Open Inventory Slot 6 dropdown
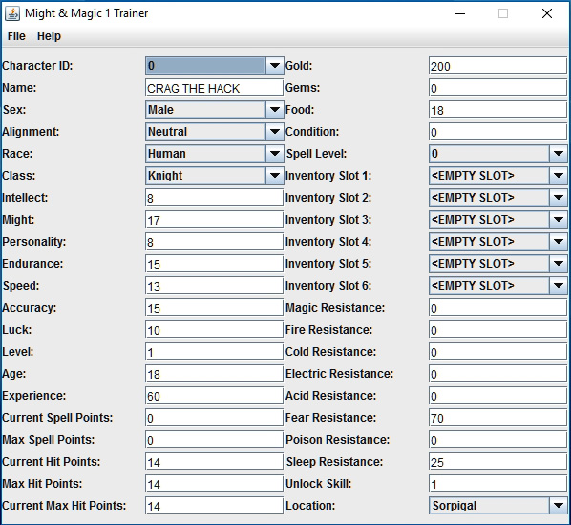The width and height of the screenshot is (571, 525). coord(497,286)
